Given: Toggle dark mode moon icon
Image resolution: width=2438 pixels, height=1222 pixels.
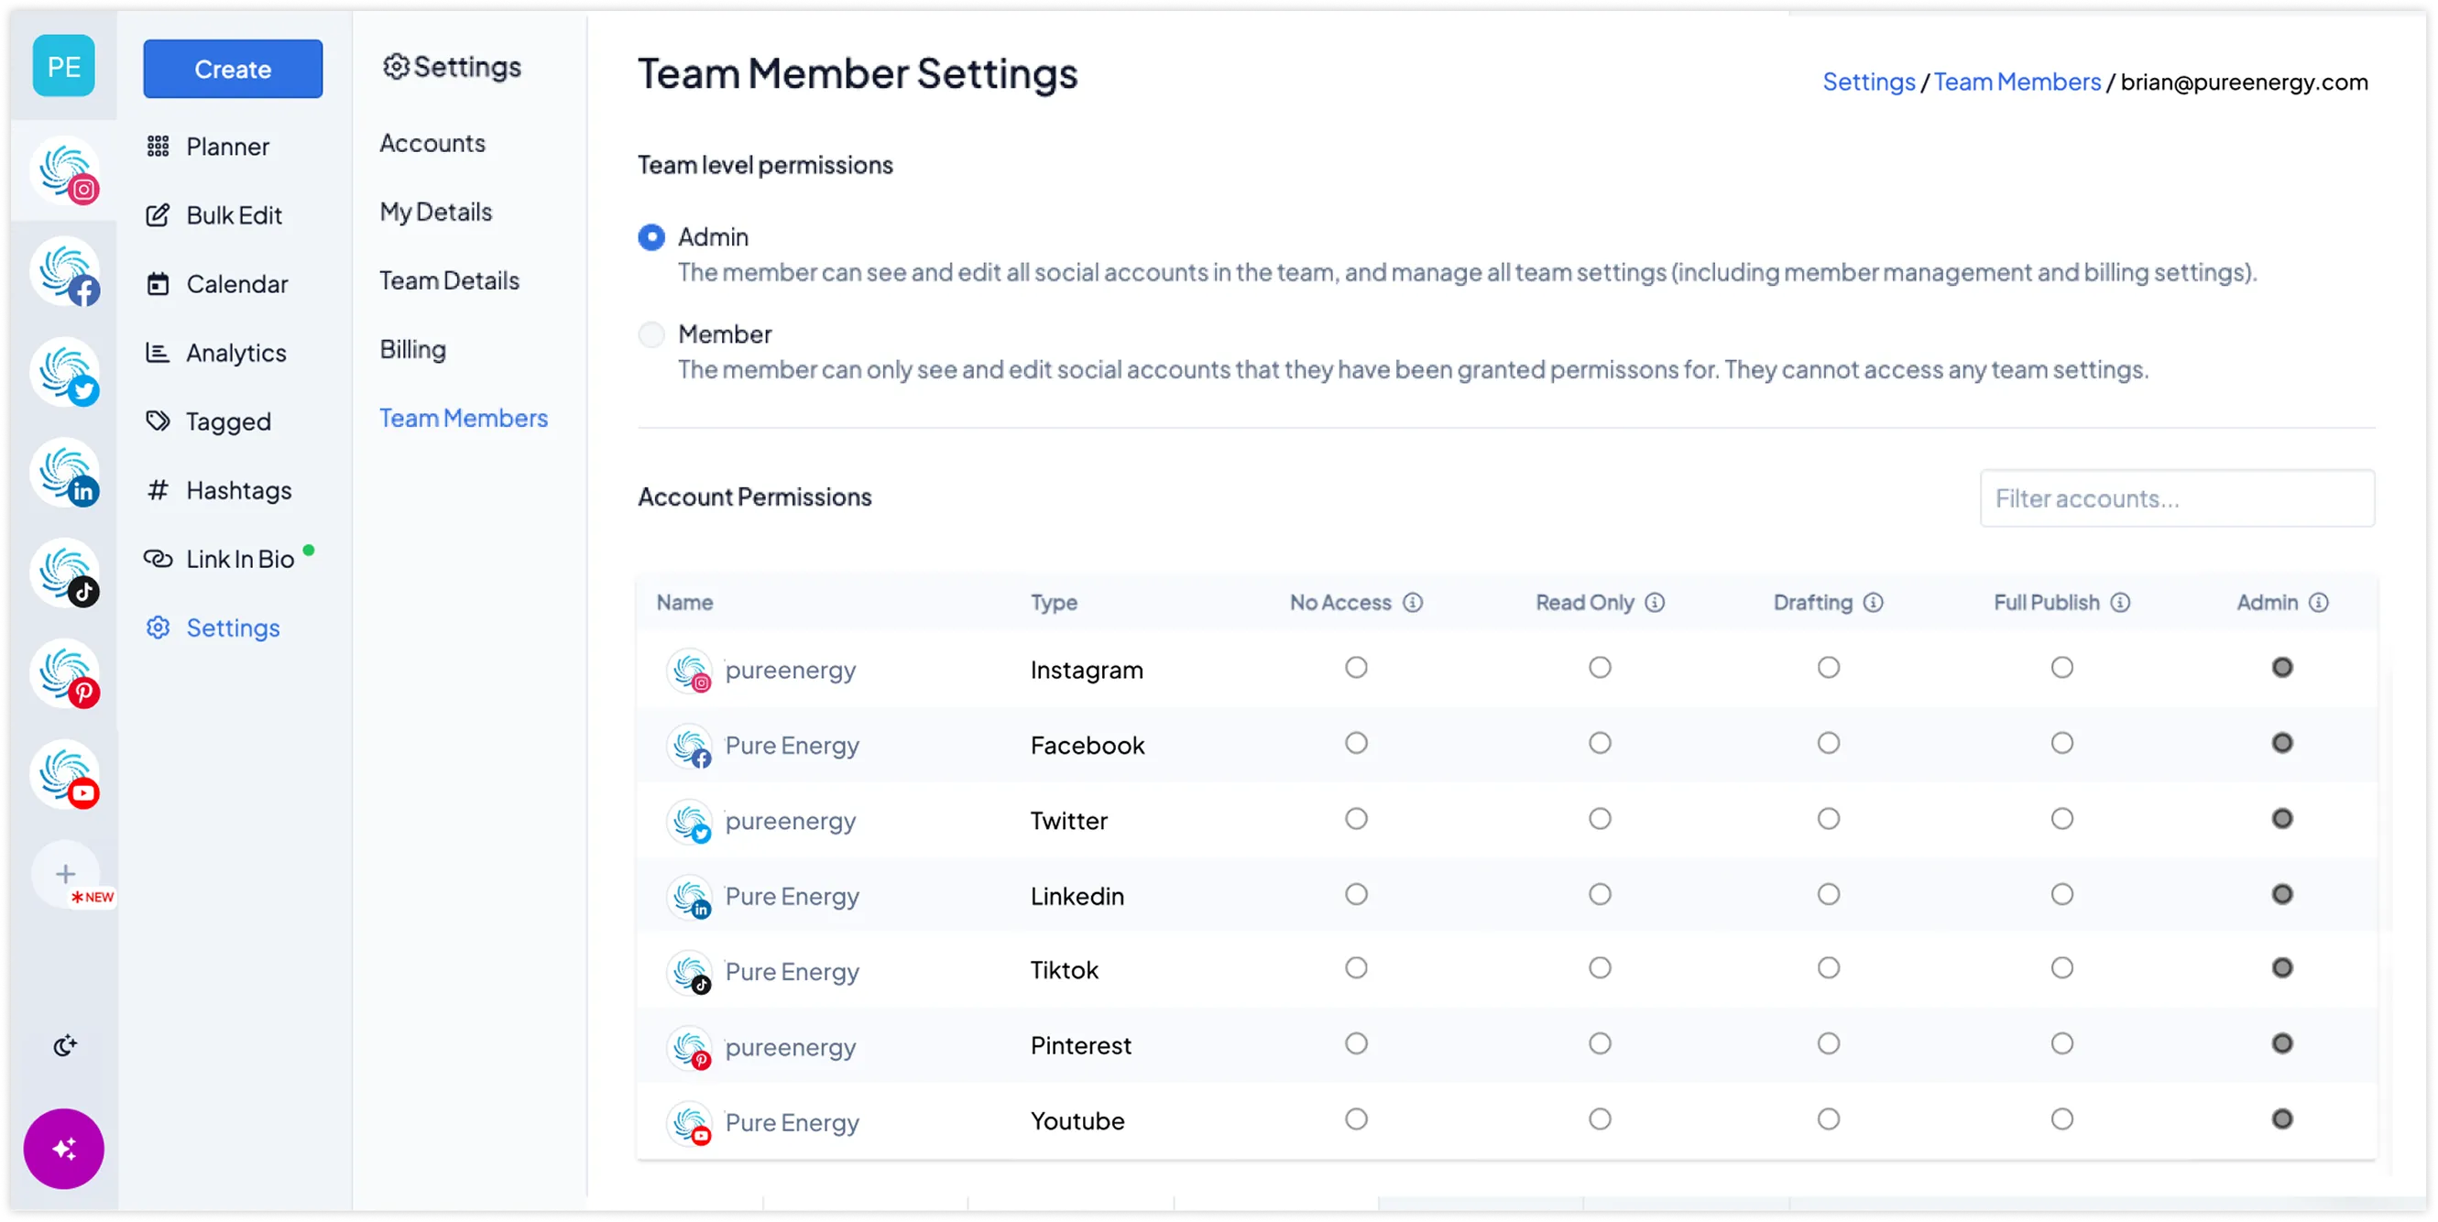Looking at the screenshot, I should (x=64, y=1046).
